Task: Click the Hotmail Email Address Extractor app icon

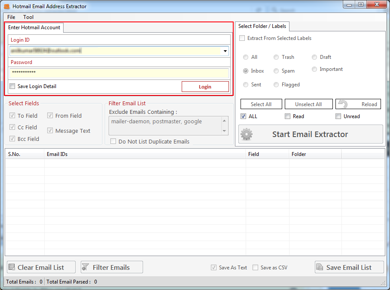Action: 7,6
